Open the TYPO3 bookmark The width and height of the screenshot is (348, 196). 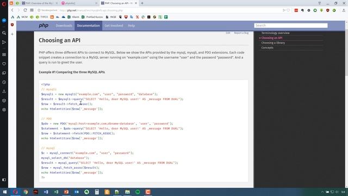tap(42, 17)
